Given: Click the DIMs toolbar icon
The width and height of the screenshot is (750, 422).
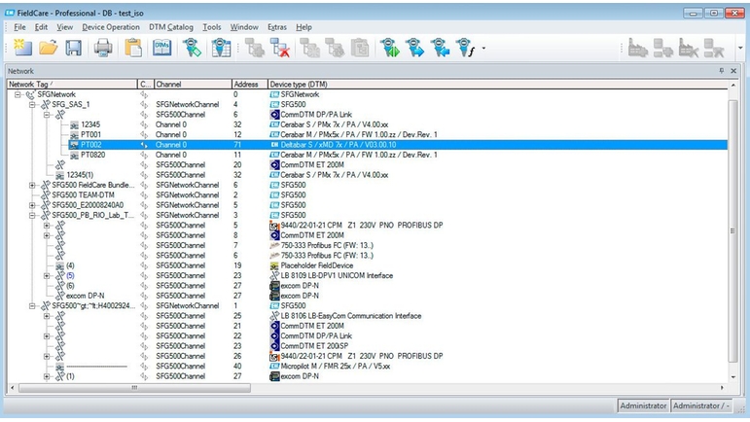Looking at the screenshot, I should tap(162, 48).
